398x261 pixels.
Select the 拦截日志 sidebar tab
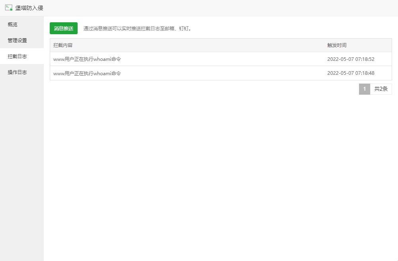tap(18, 56)
